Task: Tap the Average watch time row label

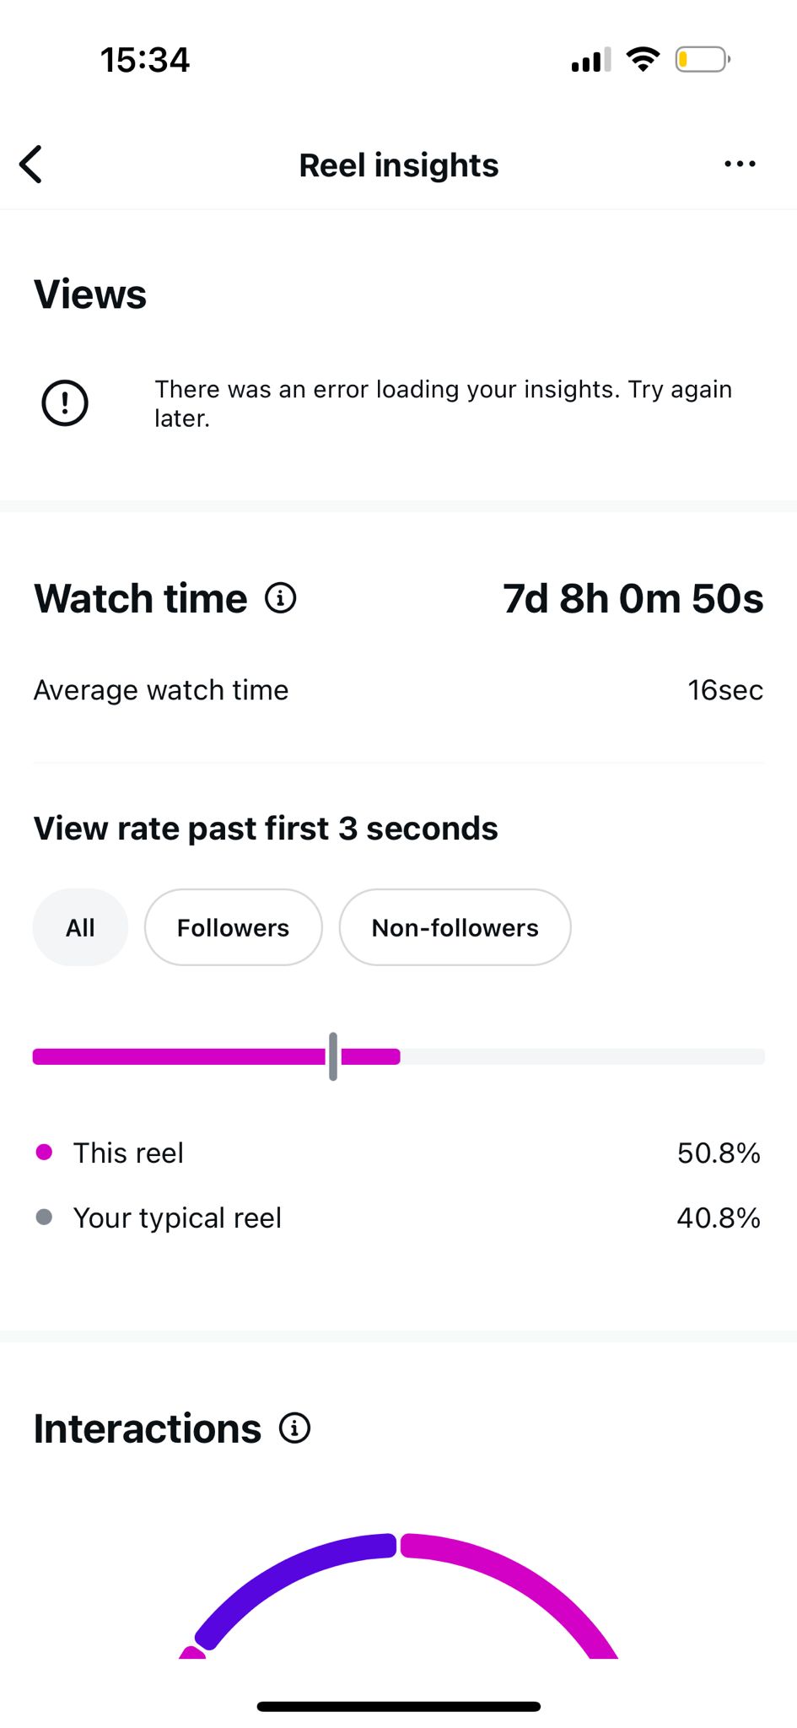Action: click(x=161, y=690)
